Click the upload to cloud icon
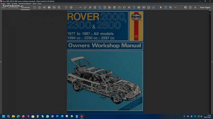 (44, 7)
